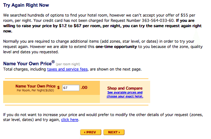Screen dimensions: 211x139
Task: Focus the price input box showing 67
Action: point(71,88)
